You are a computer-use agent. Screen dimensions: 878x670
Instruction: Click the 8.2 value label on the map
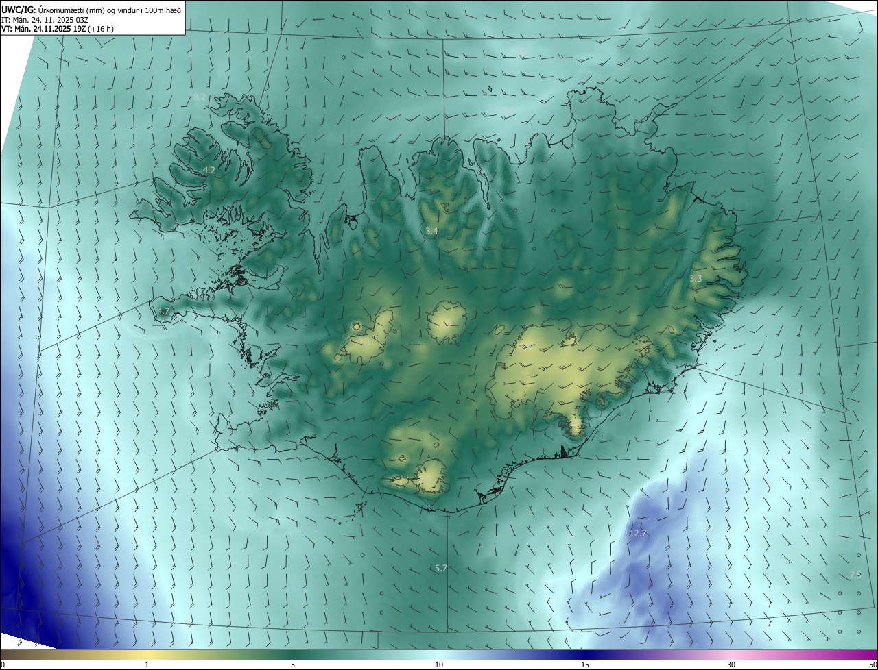pos(200,97)
